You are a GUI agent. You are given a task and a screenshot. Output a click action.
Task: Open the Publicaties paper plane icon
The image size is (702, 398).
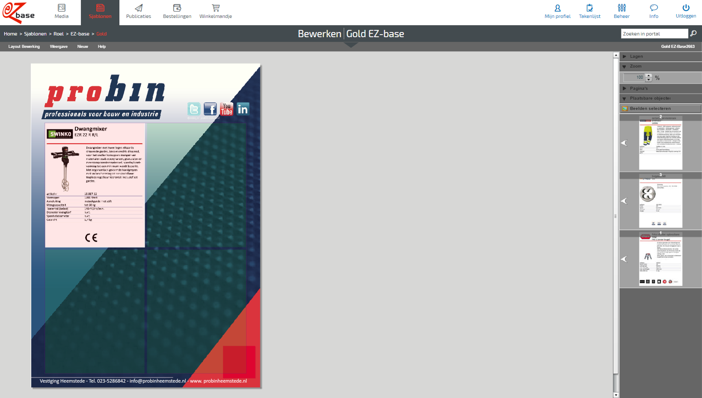coord(139,8)
